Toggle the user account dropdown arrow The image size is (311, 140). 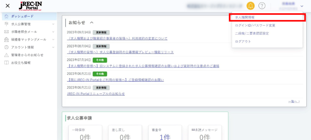(x=302, y=6)
